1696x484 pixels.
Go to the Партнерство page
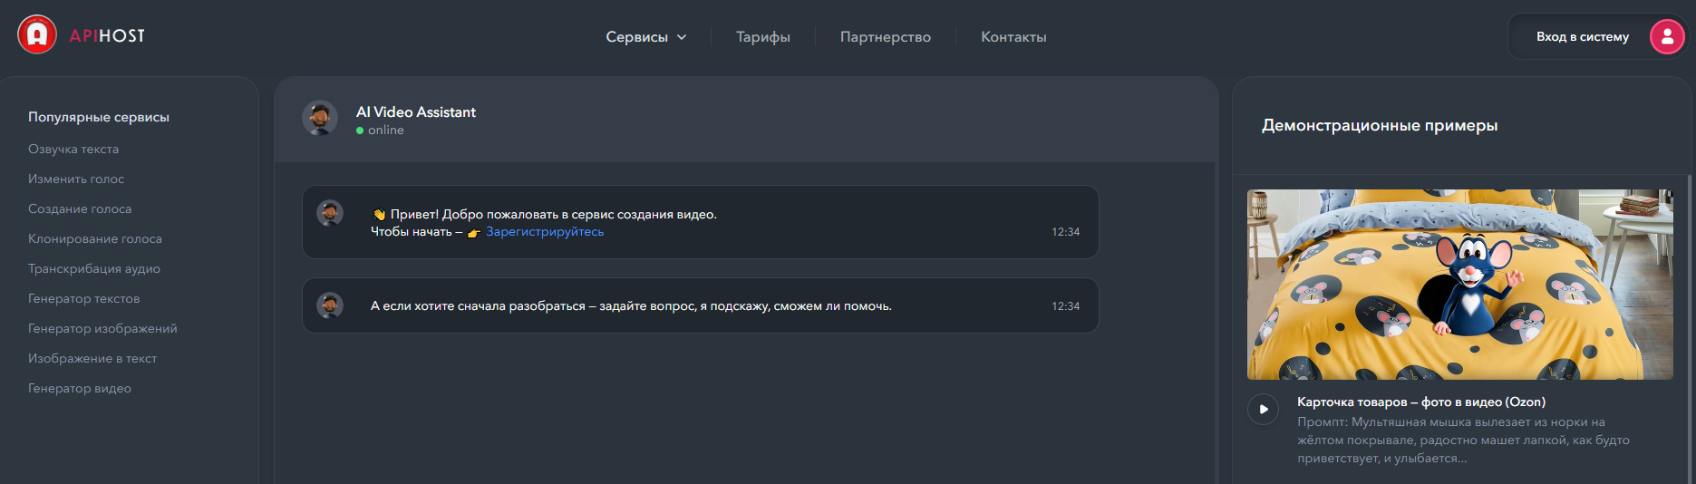click(885, 37)
